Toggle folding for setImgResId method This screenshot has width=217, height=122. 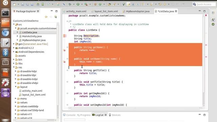pos(67,105)
